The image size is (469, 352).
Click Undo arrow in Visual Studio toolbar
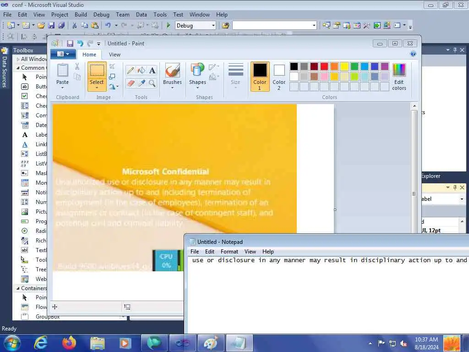pos(108,26)
